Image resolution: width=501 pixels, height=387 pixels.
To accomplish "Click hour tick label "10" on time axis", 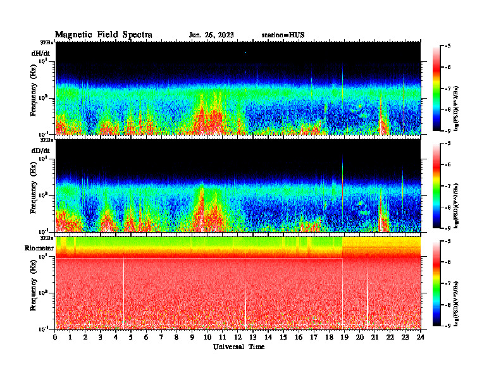I will click(x=207, y=338).
